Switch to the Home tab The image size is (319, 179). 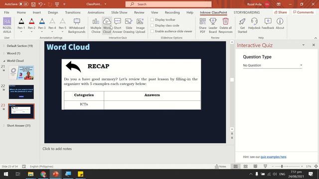(x=21, y=12)
